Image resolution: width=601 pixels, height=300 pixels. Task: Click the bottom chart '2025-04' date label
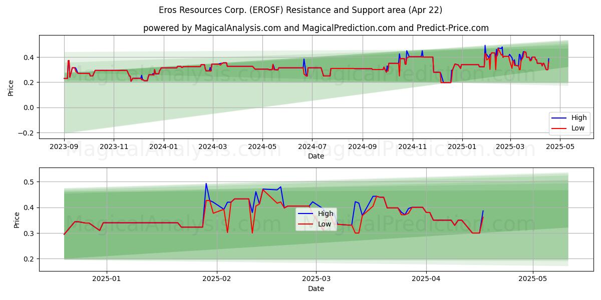(427, 280)
